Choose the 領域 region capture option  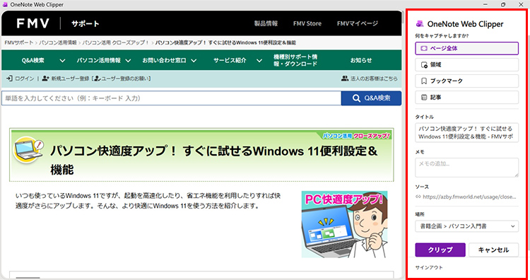click(x=466, y=64)
